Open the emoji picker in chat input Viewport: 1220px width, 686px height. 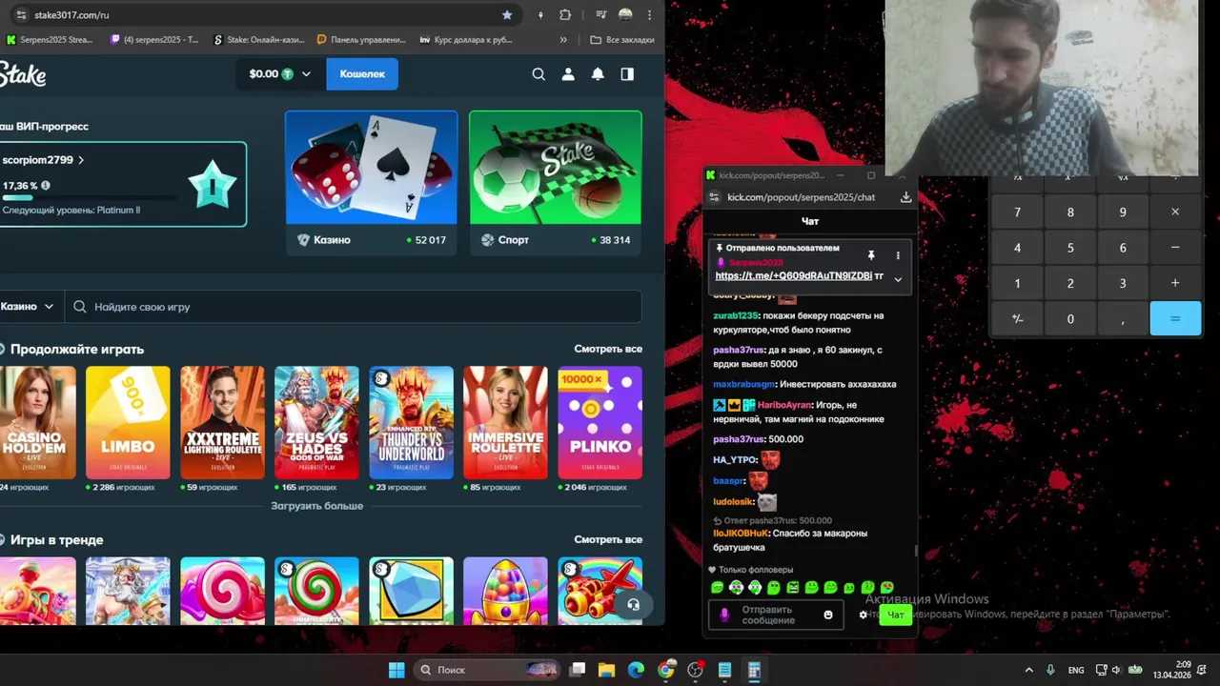(x=827, y=615)
